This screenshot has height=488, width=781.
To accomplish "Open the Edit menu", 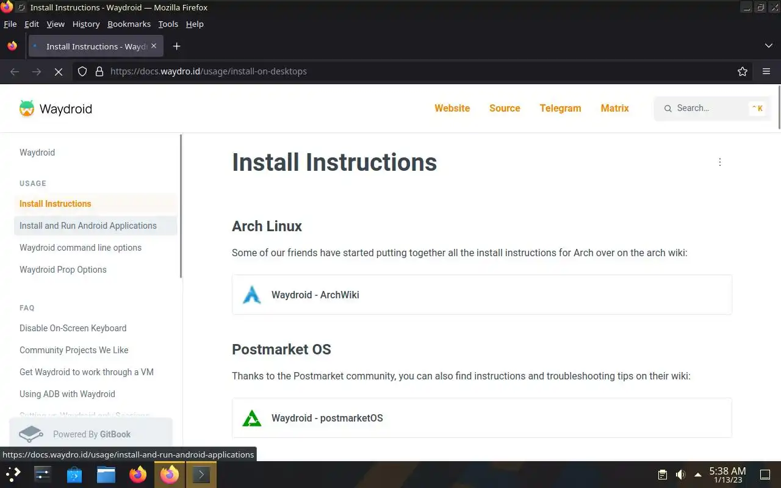I will point(32,24).
